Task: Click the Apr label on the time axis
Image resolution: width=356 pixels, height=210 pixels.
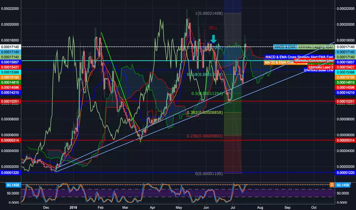Action: tap(152, 207)
